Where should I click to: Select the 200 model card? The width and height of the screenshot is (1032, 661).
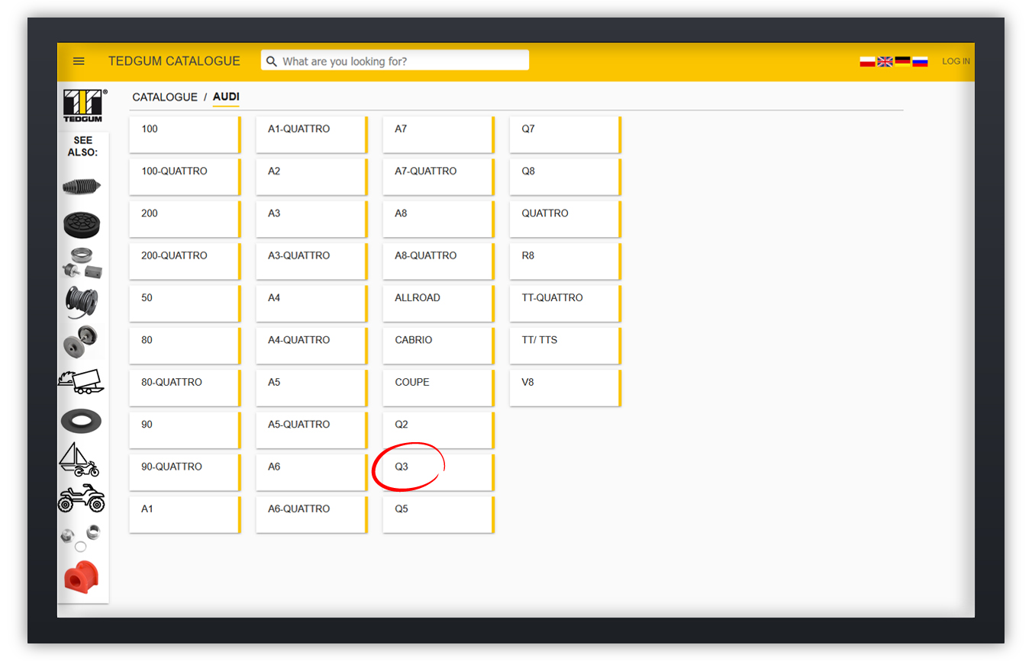point(185,220)
